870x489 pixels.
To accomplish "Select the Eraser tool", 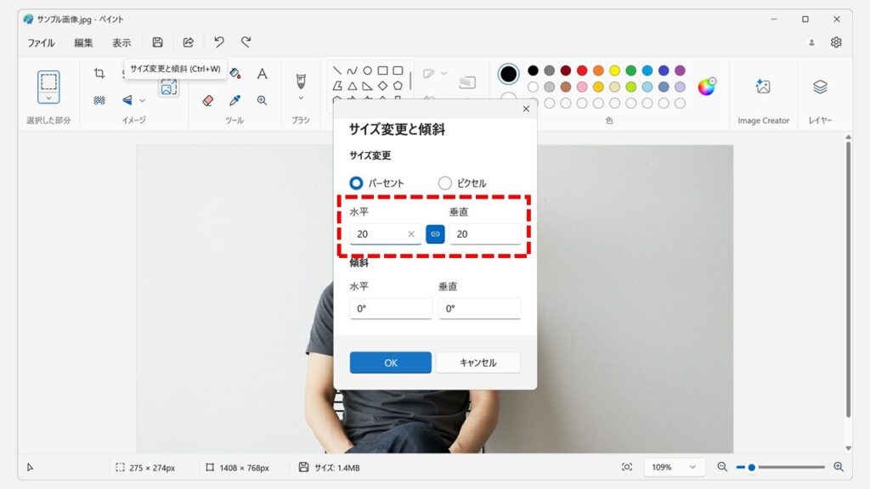I will pyautogui.click(x=208, y=100).
